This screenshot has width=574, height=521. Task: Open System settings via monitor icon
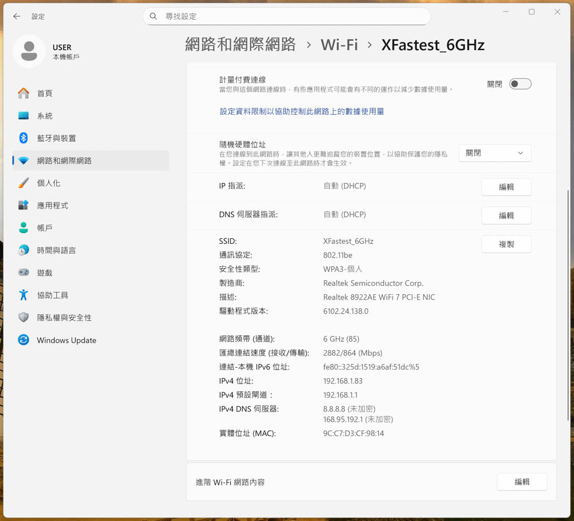pos(24,116)
